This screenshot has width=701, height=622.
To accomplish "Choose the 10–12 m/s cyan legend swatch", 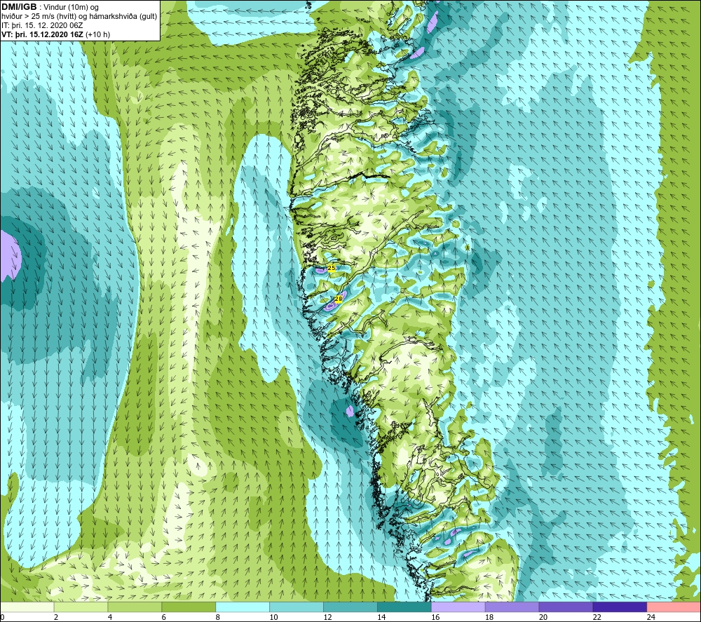I will [297, 607].
